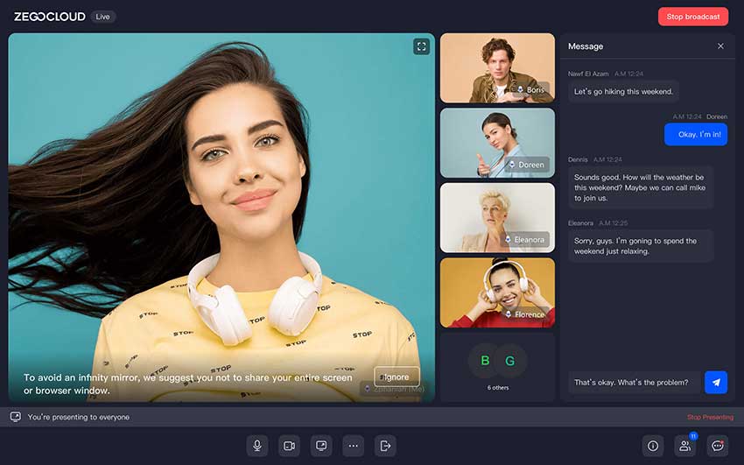Image resolution: width=744 pixels, height=465 pixels.
Task: Select Boris's video thumbnail
Action: (497, 68)
